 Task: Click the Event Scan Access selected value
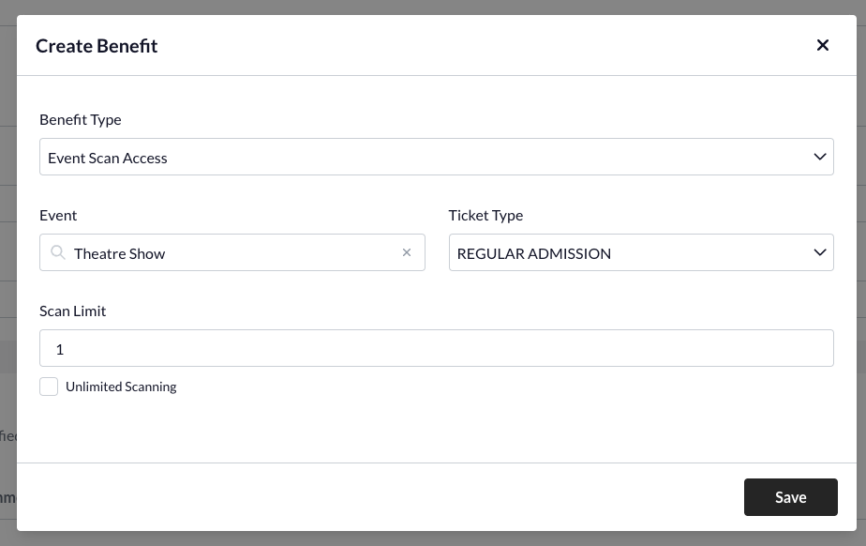(107, 158)
